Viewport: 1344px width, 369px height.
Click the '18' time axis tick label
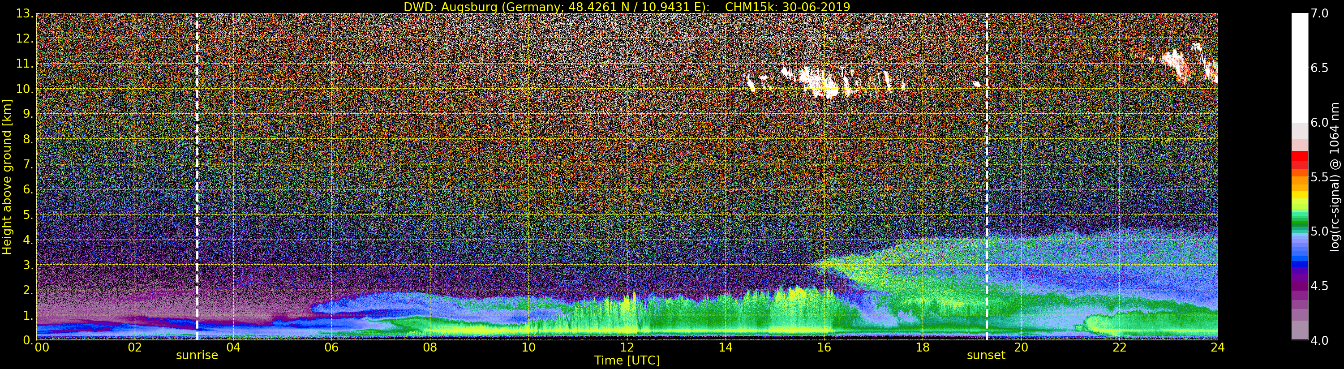tap(923, 348)
